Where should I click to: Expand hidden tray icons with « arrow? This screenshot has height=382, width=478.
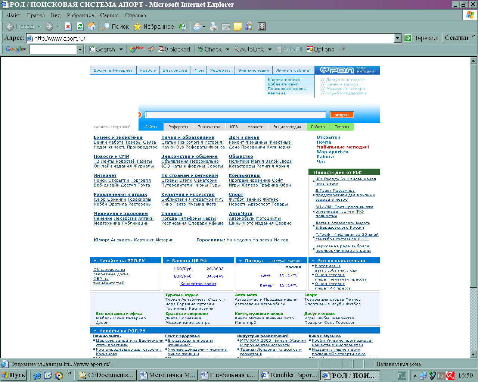pos(415,376)
